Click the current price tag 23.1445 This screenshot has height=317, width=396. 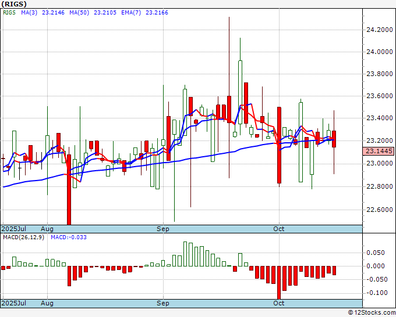(379, 151)
